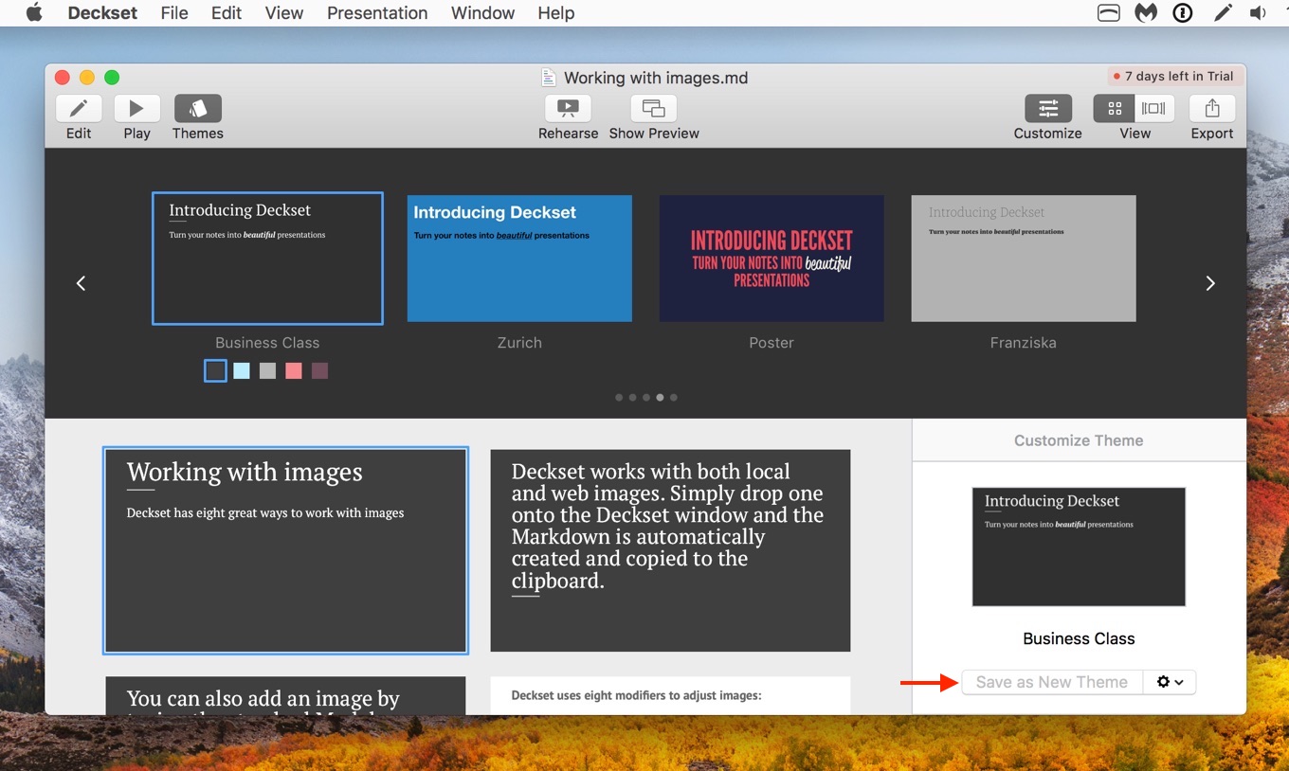Click the Save as New Theme button
This screenshot has width=1289, height=771.
[x=1052, y=681]
